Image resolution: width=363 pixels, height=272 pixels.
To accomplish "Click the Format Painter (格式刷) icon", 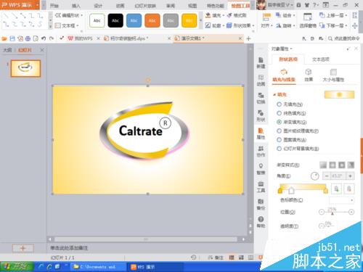I will 229,15.
